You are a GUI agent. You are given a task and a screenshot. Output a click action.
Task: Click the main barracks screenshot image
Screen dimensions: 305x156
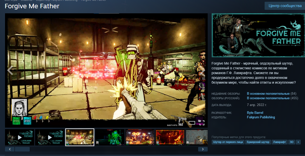tap(106, 71)
